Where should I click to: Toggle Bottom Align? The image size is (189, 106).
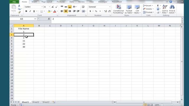tap(70, 7)
